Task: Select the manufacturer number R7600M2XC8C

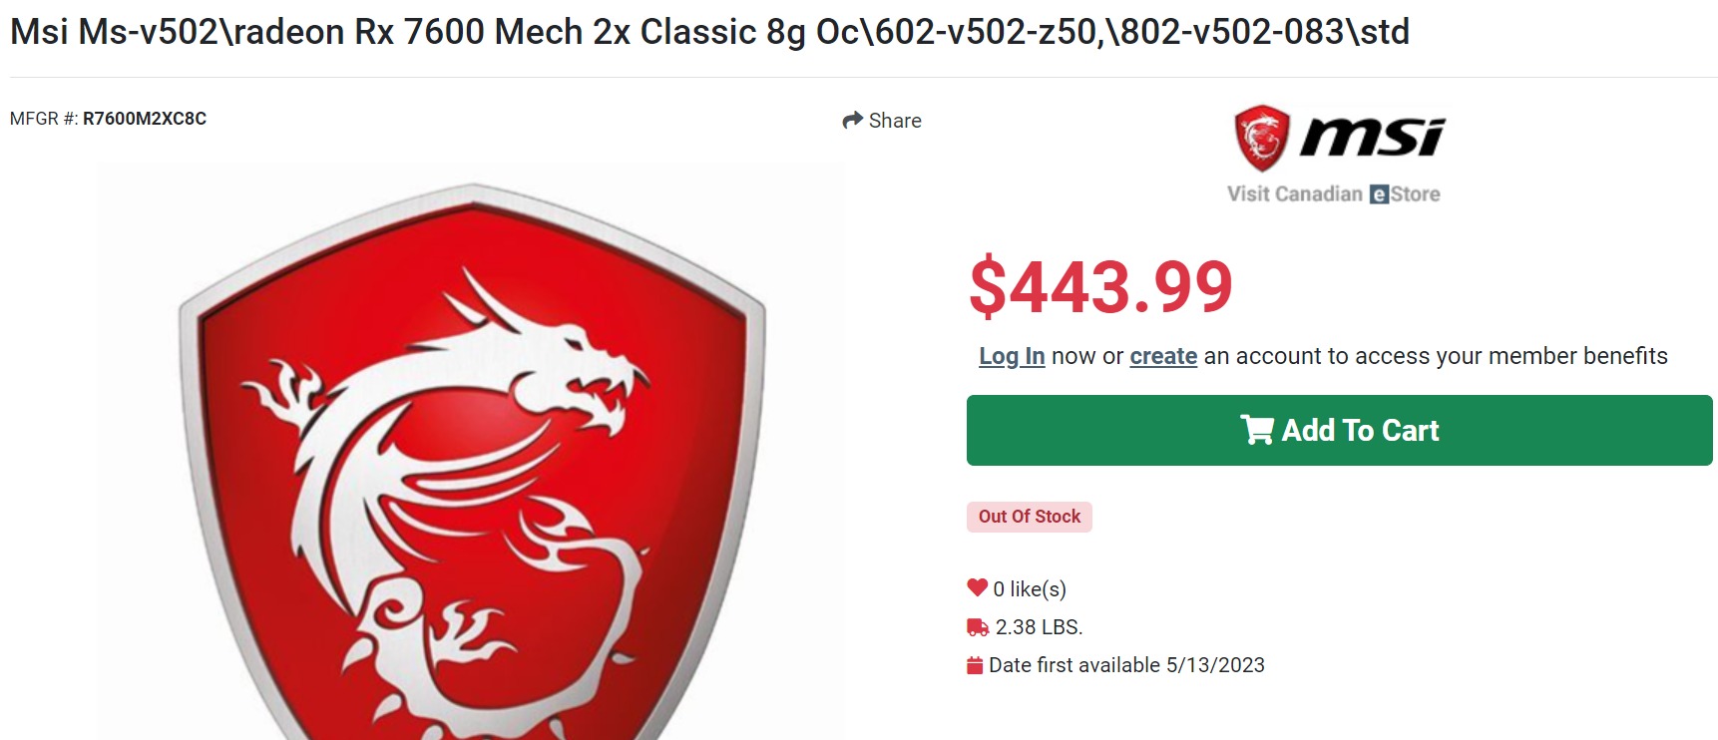Action: point(145,119)
